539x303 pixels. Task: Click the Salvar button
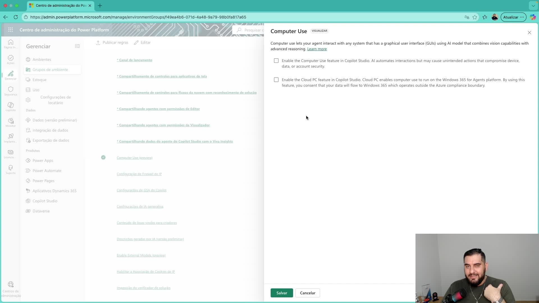tap(281, 293)
